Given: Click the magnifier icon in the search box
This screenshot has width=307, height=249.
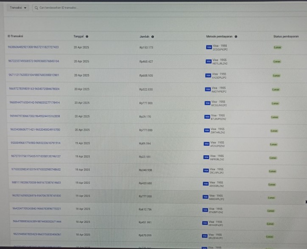Looking at the screenshot, I should coord(36,8).
